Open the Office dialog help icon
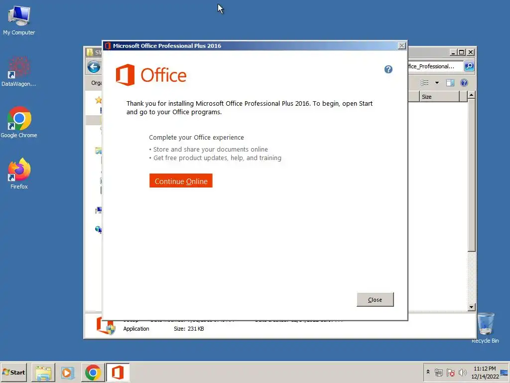Image resolution: width=510 pixels, height=383 pixels. pos(388,69)
